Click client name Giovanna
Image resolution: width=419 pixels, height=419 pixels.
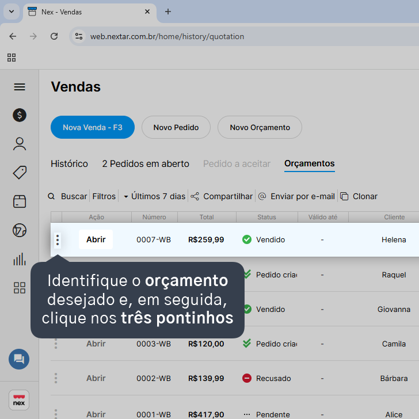tap(394, 309)
